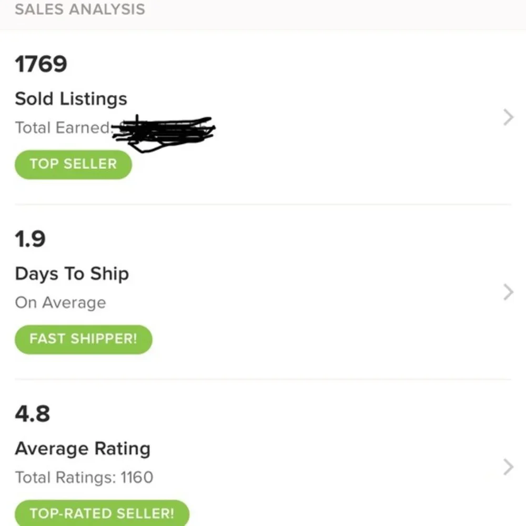526x526 pixels.
Task: Click the On Average subtitle text
Action: coord(60,303)
